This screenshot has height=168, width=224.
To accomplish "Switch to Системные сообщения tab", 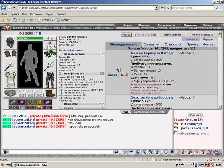I will tap(149, 112).
